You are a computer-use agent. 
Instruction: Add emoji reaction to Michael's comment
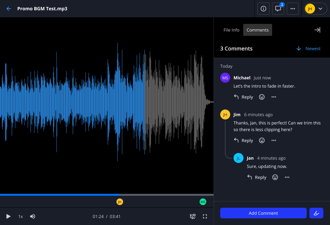[262, 97]
